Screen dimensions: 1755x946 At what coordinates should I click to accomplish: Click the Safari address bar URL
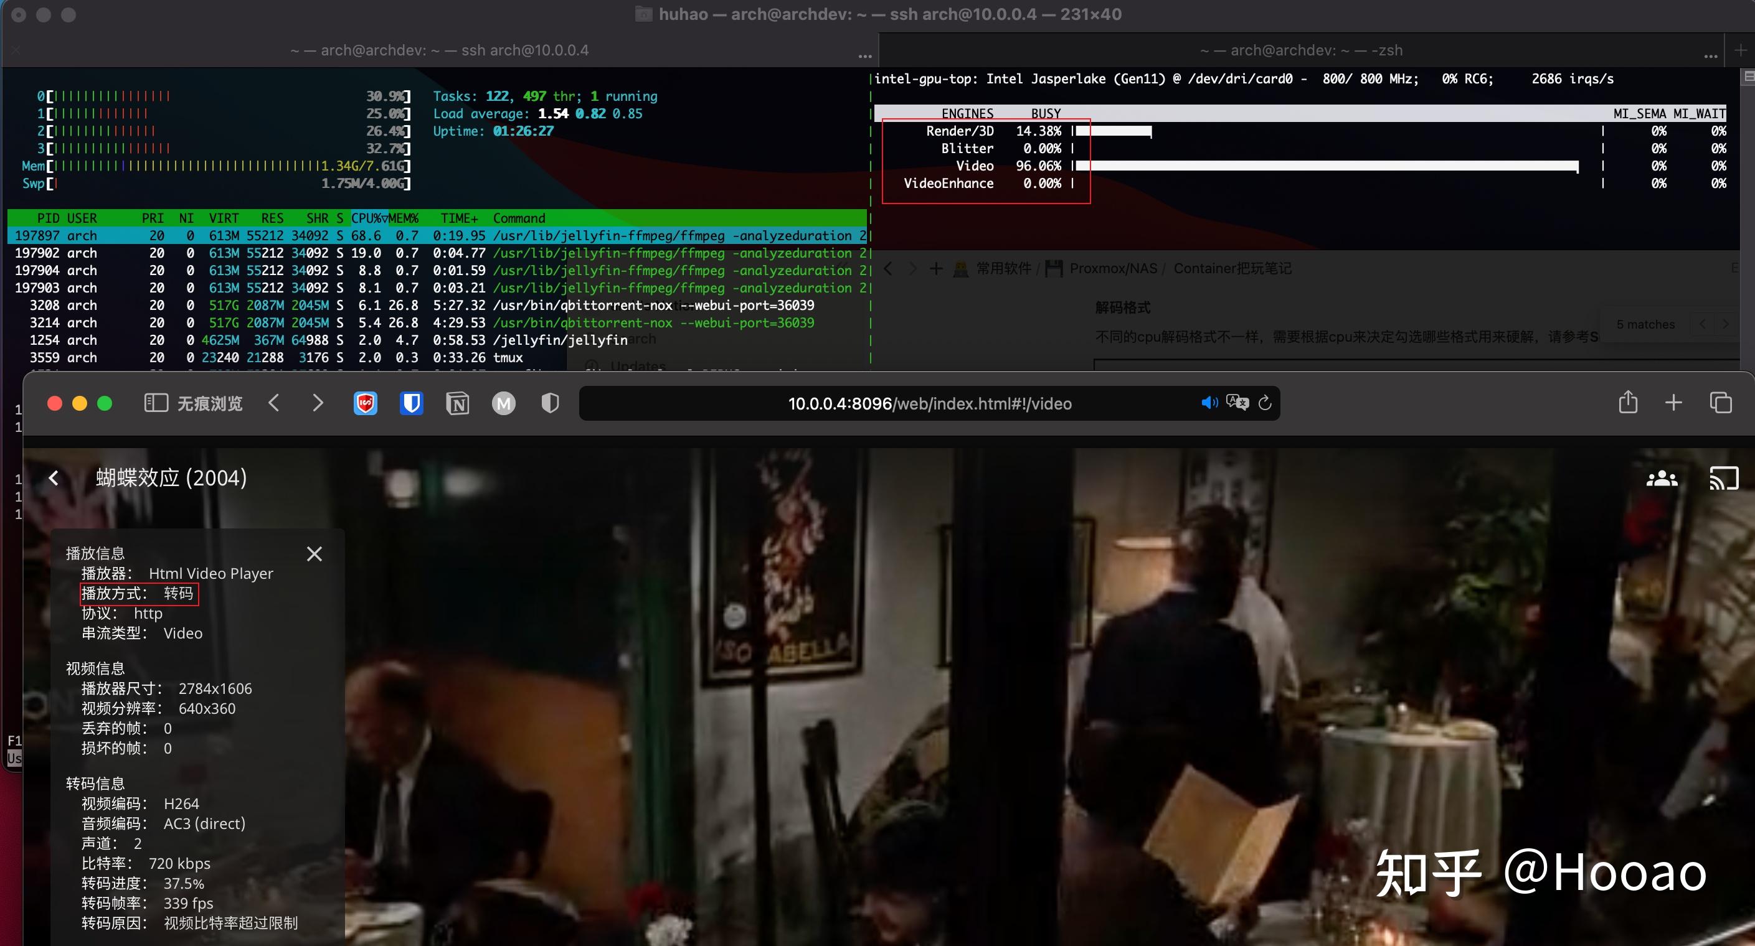(929, 404)
